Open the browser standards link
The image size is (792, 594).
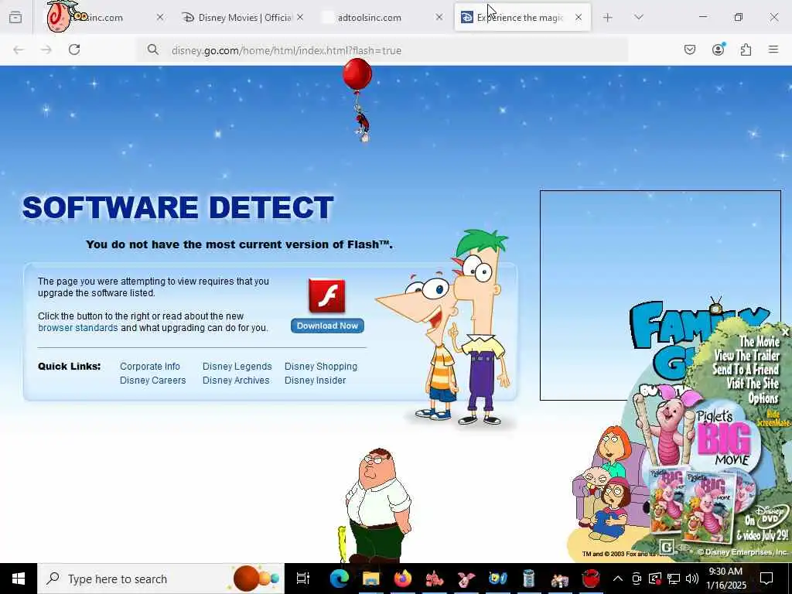tap(78, 328)
